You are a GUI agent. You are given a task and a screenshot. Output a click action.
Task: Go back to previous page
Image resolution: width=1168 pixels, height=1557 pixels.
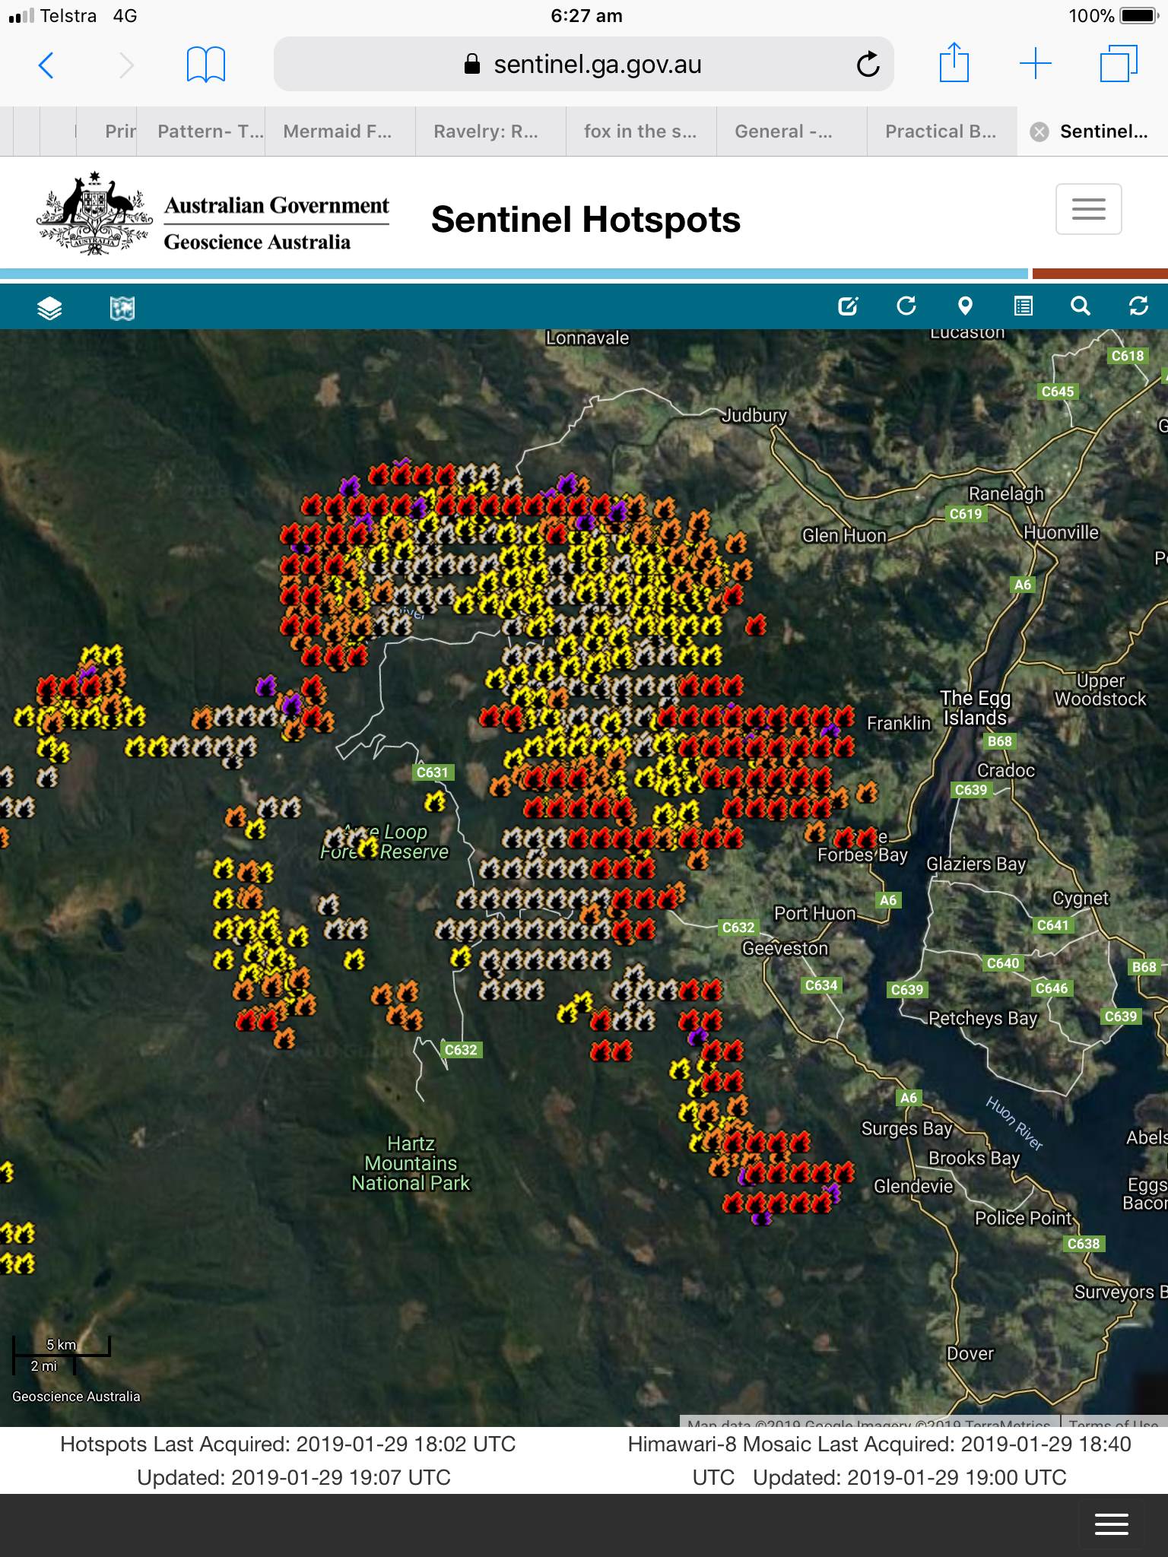pyautogui.click(x=46, y=65)
